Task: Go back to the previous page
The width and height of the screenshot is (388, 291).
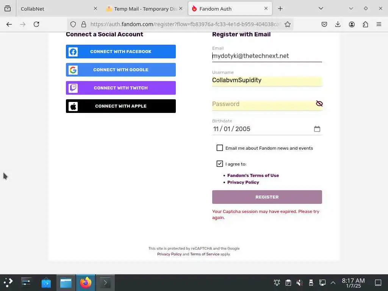Action: pyautogui.click(x=9, y=24)
